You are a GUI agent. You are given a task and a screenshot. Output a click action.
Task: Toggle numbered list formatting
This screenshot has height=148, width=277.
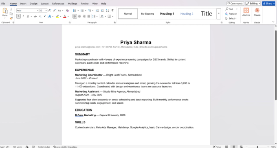82,11
